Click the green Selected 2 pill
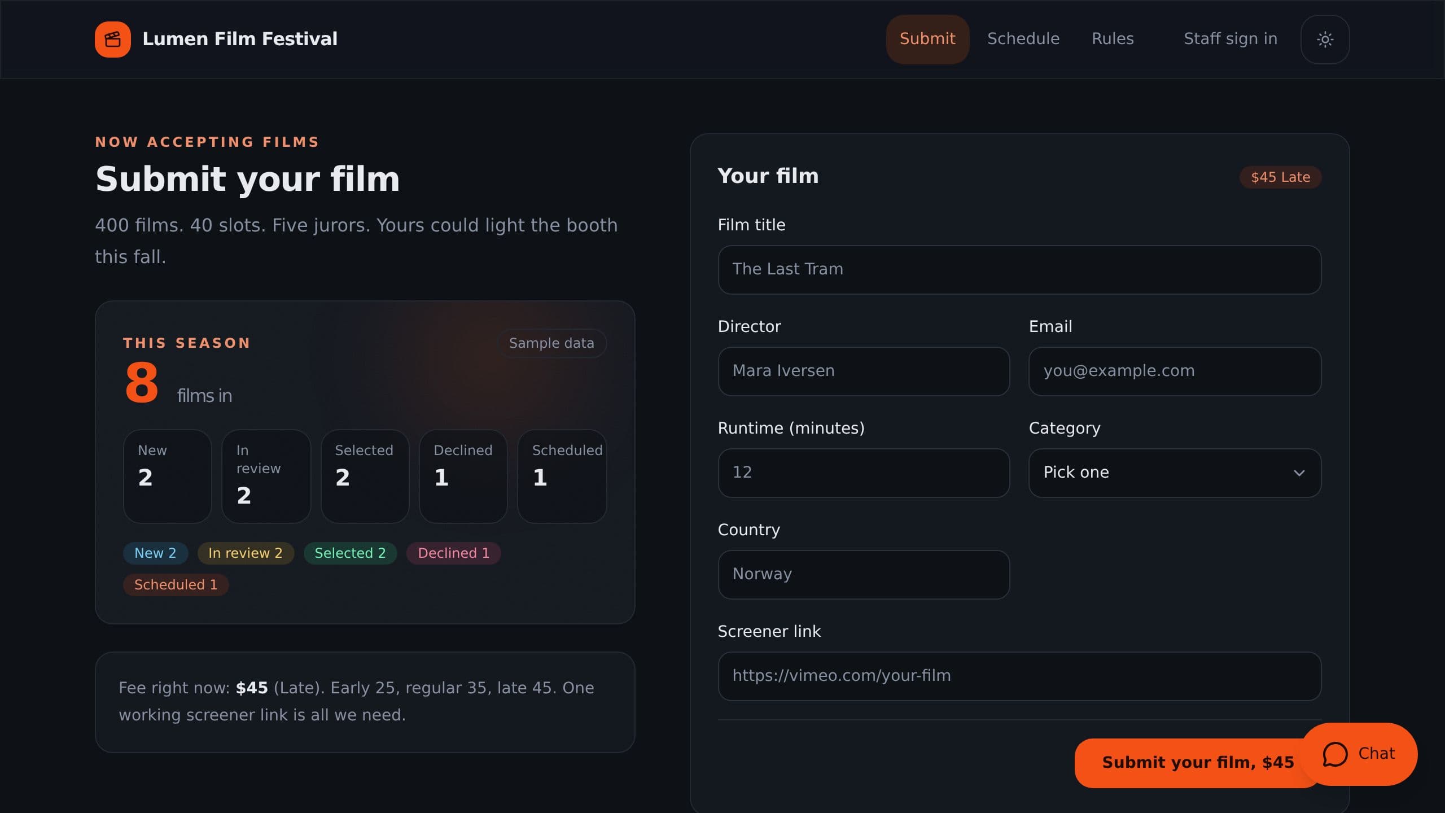The width and height of the screenshot is (1445, 813). (x=350, y=553)
